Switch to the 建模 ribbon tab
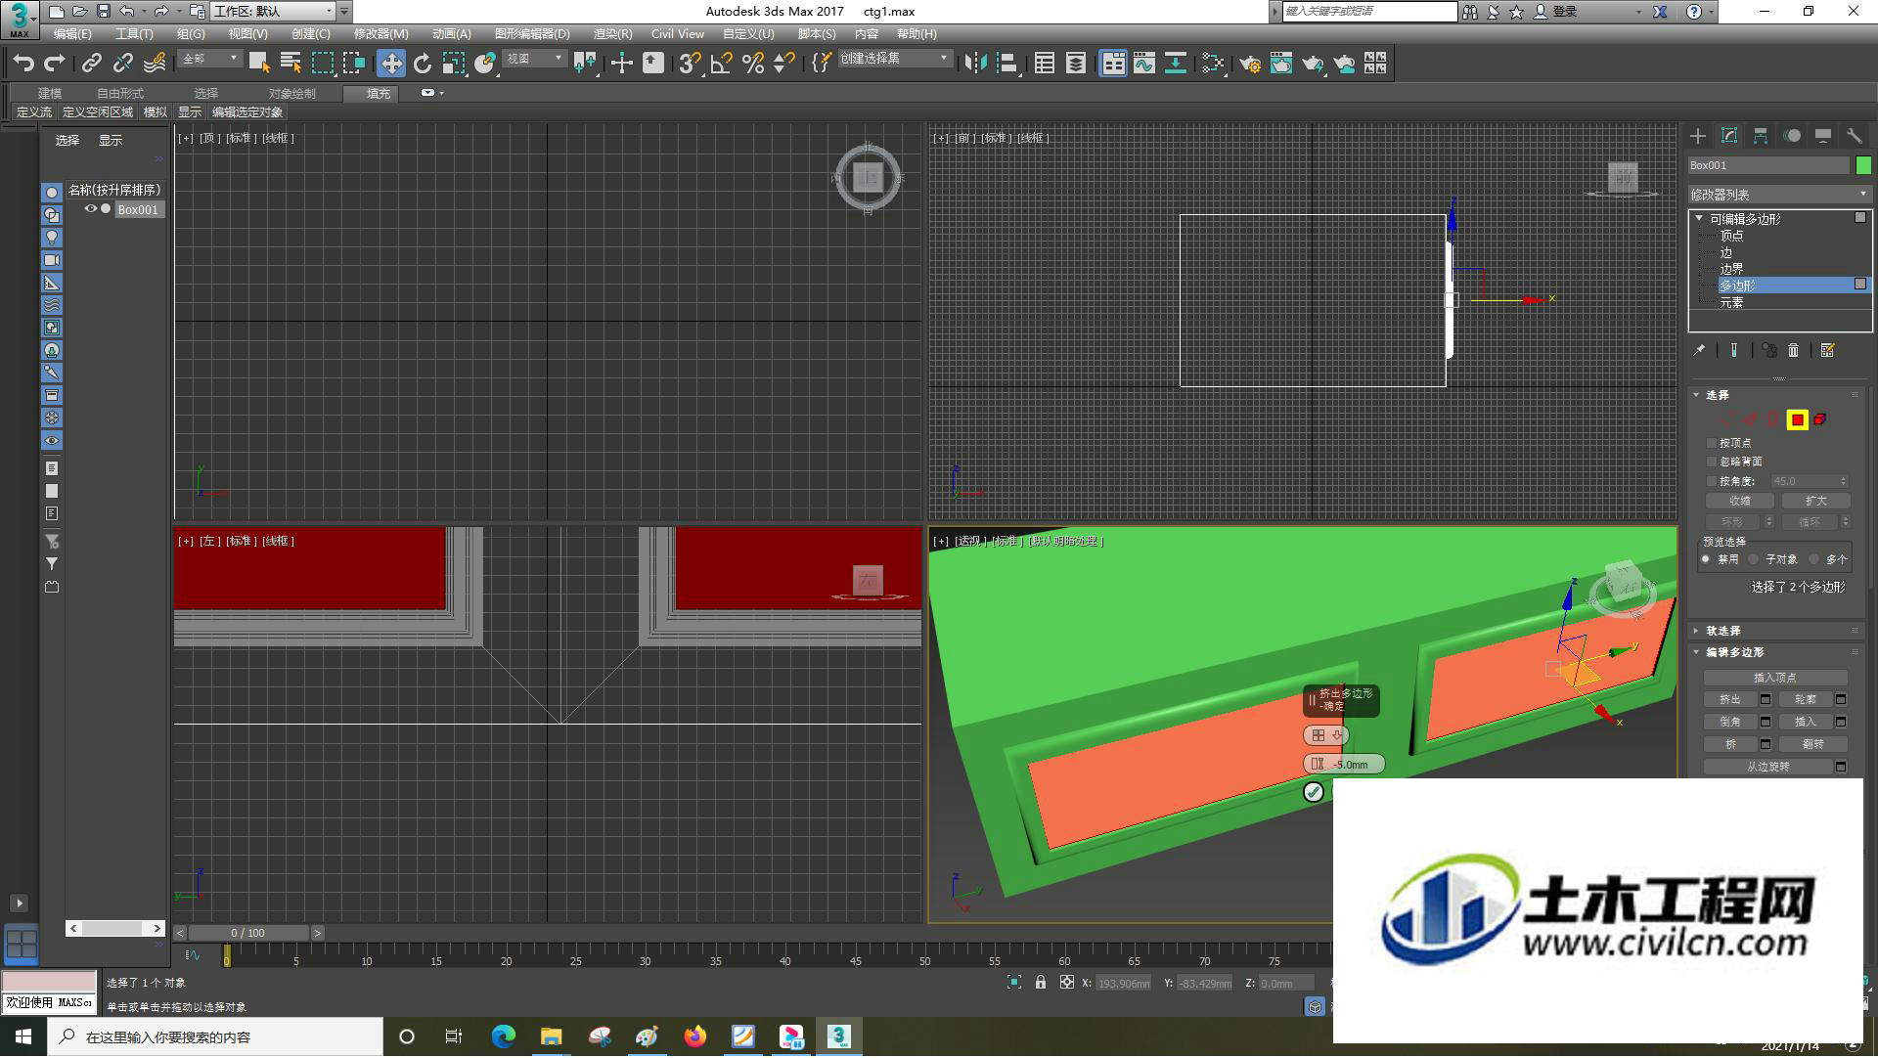This screenshot has width=1878, height=1058. (x=50, y=94)
